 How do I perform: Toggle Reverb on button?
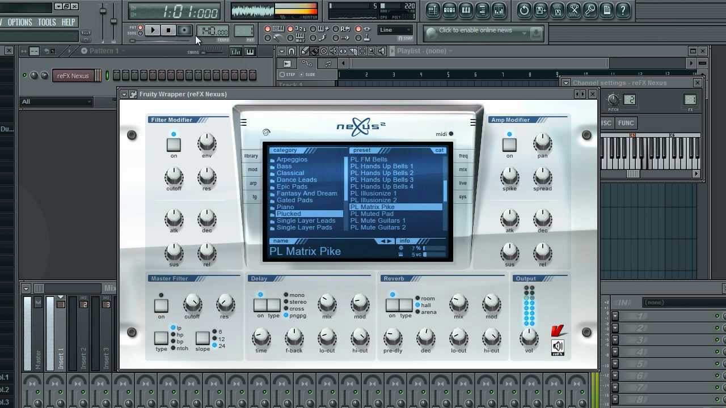click(x=392, y=305)
